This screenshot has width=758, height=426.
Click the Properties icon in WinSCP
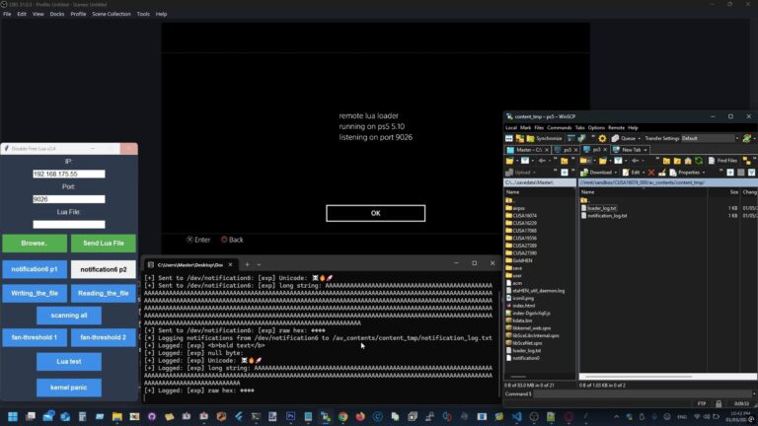coord(673,173)
